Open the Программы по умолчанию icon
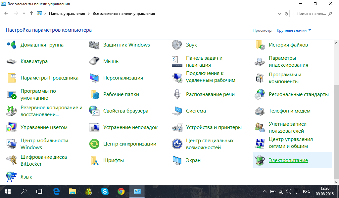Screen dimensions: 339x198 (x=12, y=94)
